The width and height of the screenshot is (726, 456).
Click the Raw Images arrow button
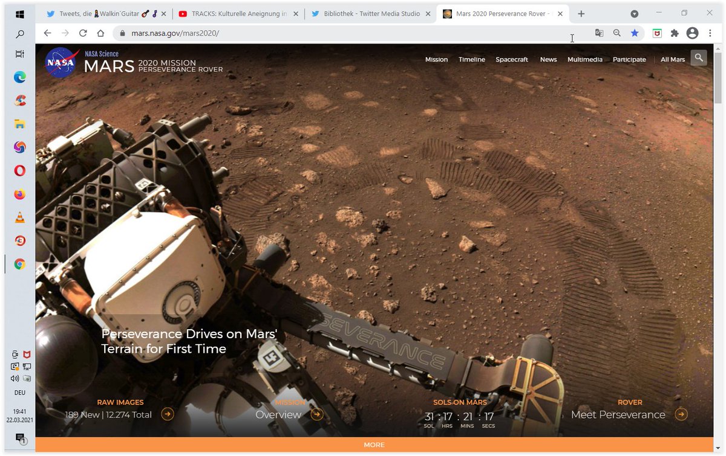[x=168, y=414]
